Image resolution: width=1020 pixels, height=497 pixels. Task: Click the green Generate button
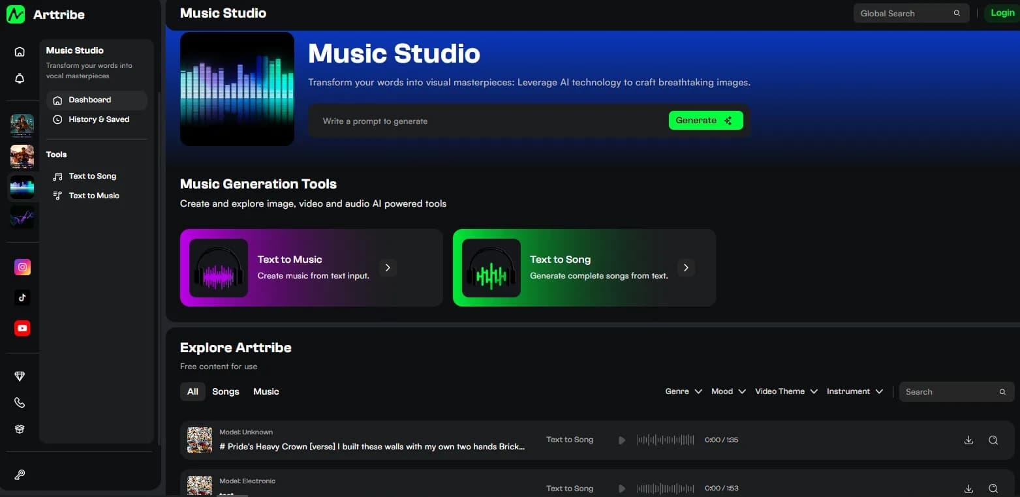[705, 121]
